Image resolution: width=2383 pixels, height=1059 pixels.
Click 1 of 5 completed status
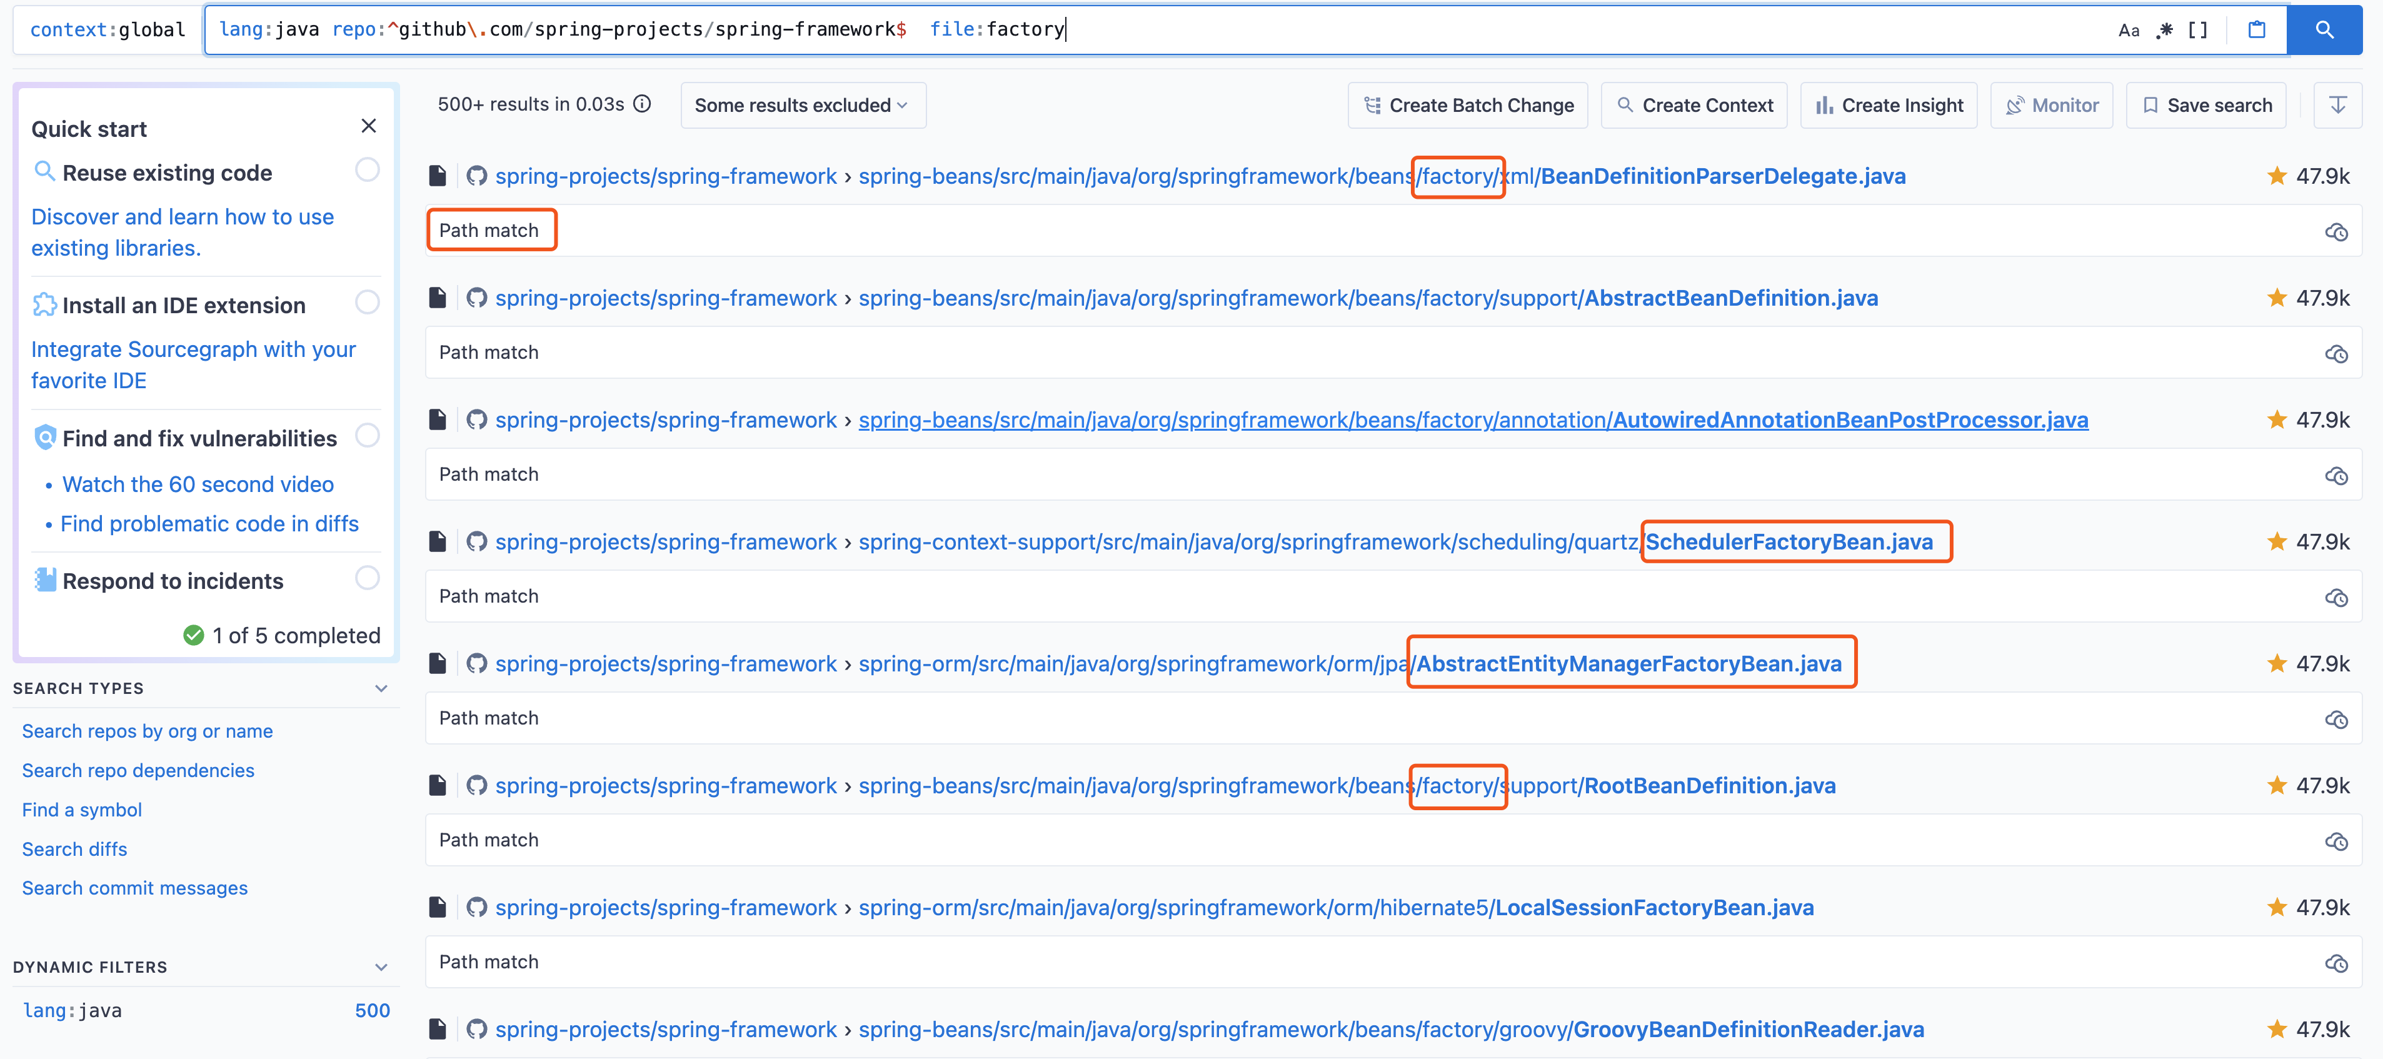pos(296,635)
